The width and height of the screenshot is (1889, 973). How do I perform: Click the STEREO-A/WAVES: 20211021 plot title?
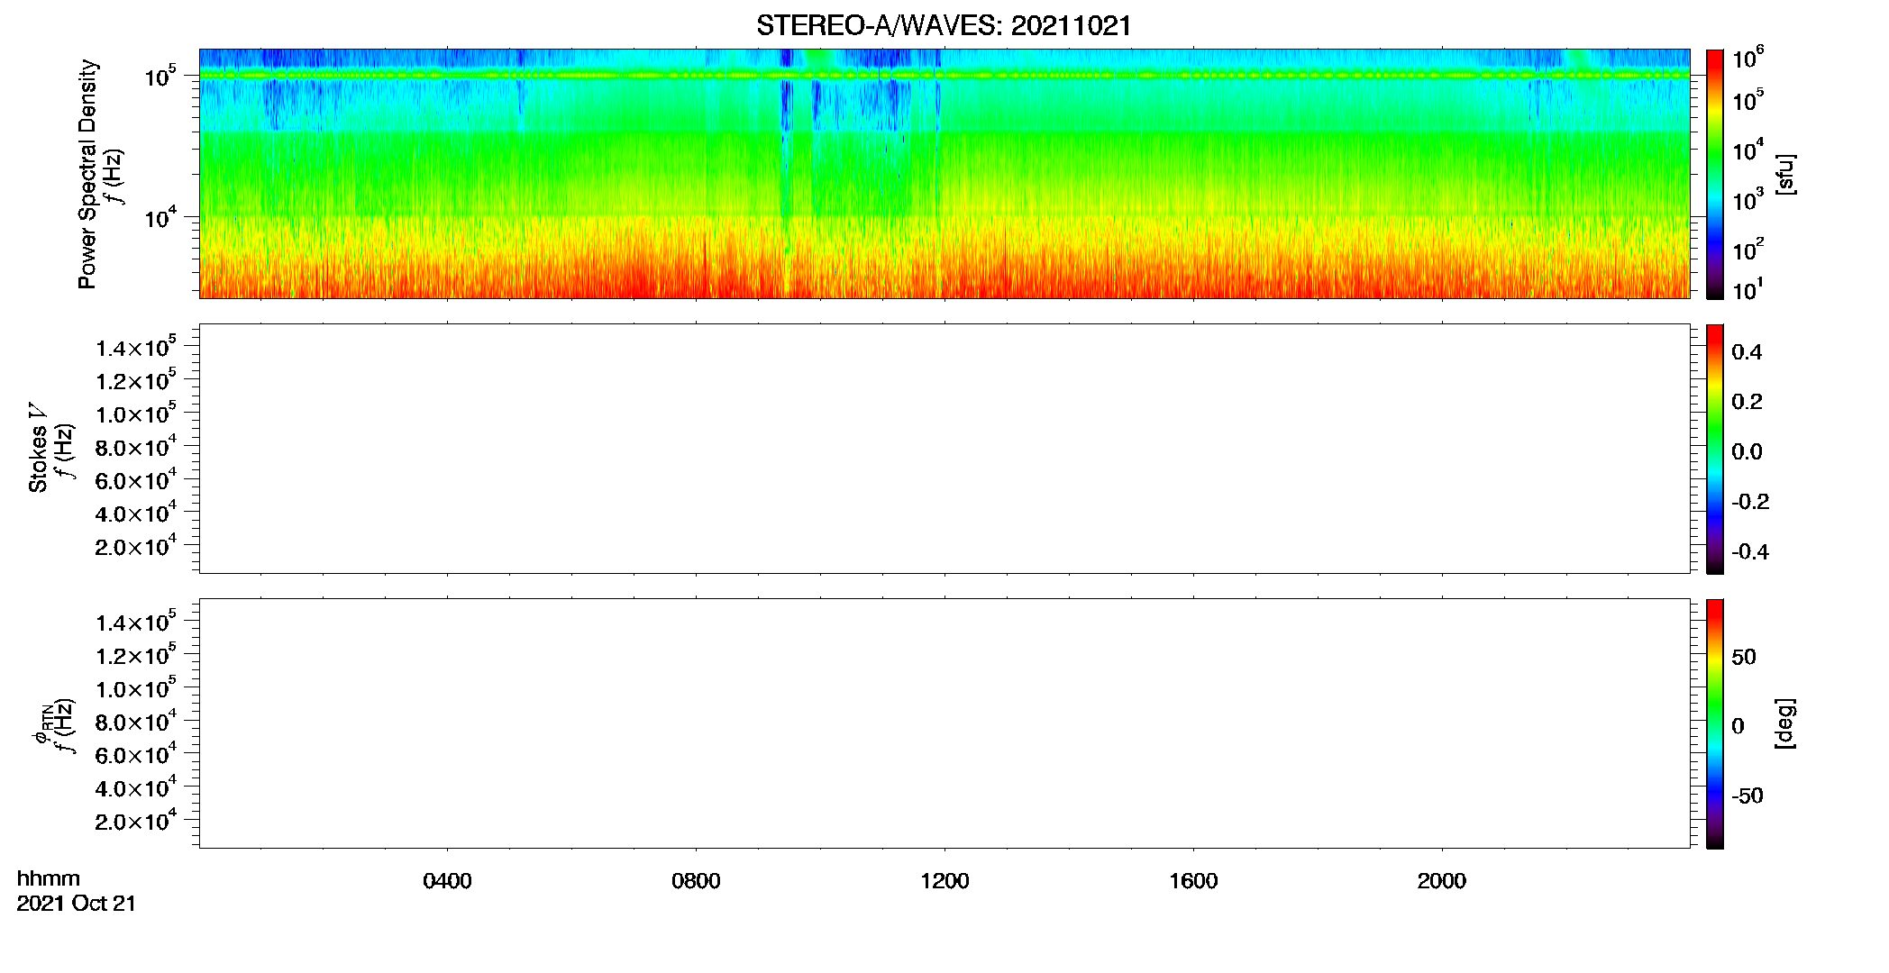(944, 25)
